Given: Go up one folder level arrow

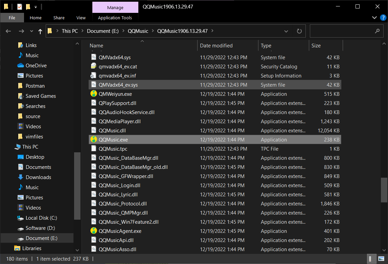Looking at the screenshot, I should 40,31.
